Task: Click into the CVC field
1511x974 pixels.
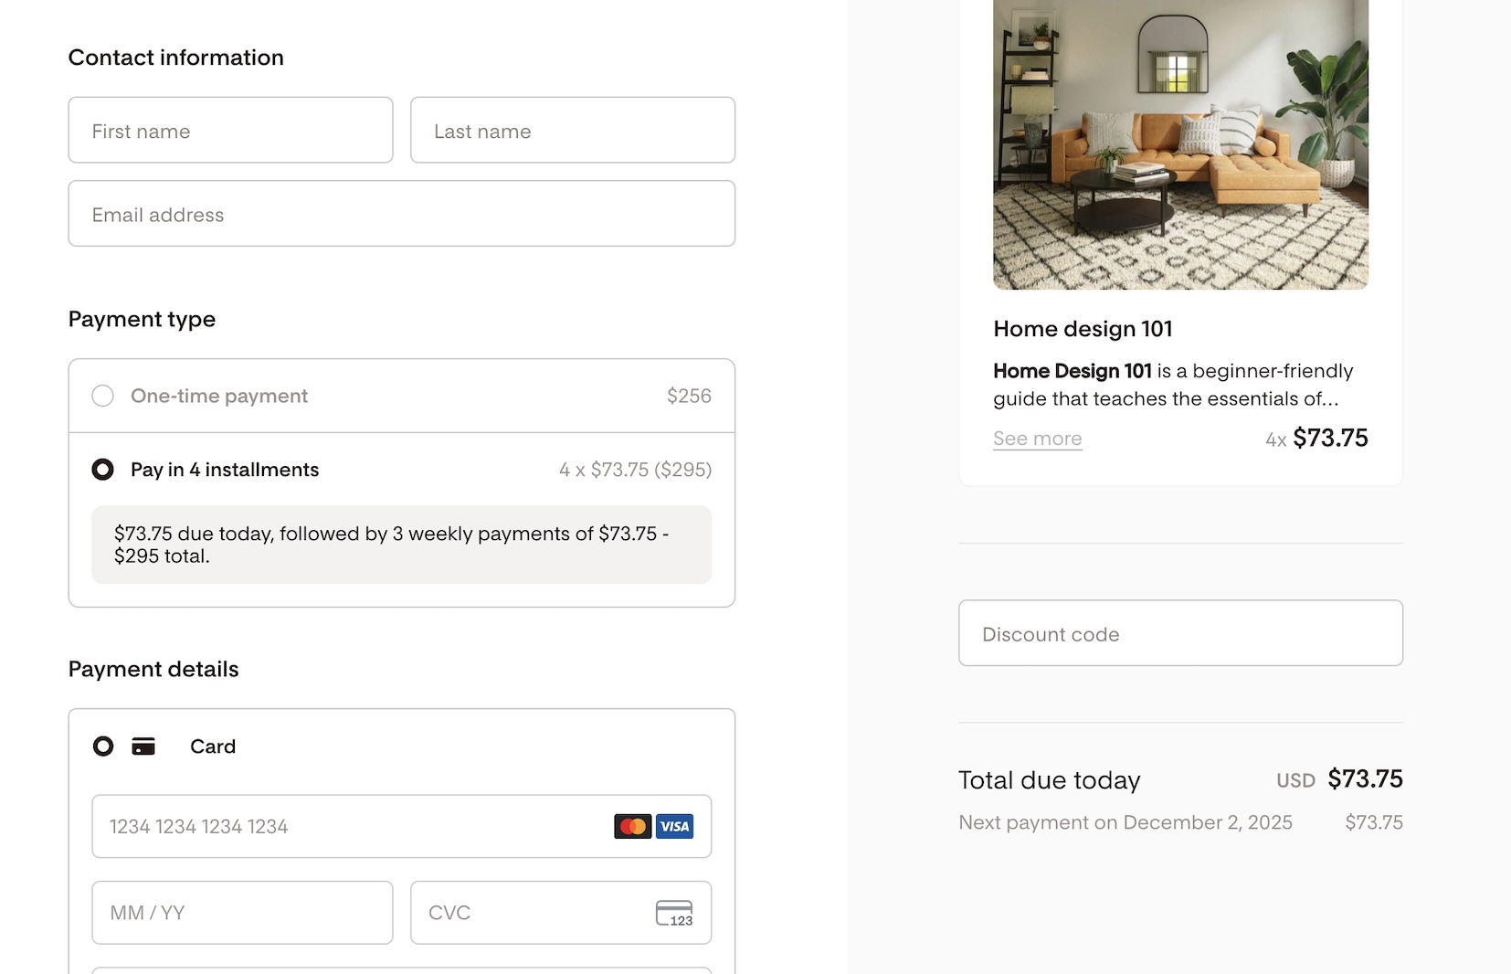Action: 530,913
